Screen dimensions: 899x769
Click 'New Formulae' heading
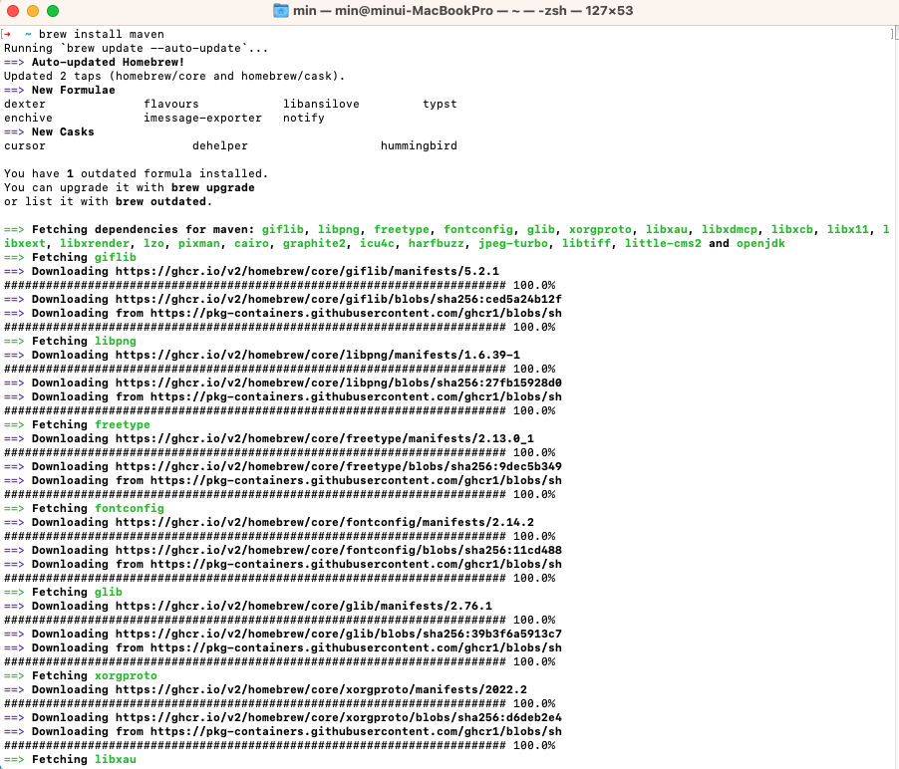coord(74,90)
